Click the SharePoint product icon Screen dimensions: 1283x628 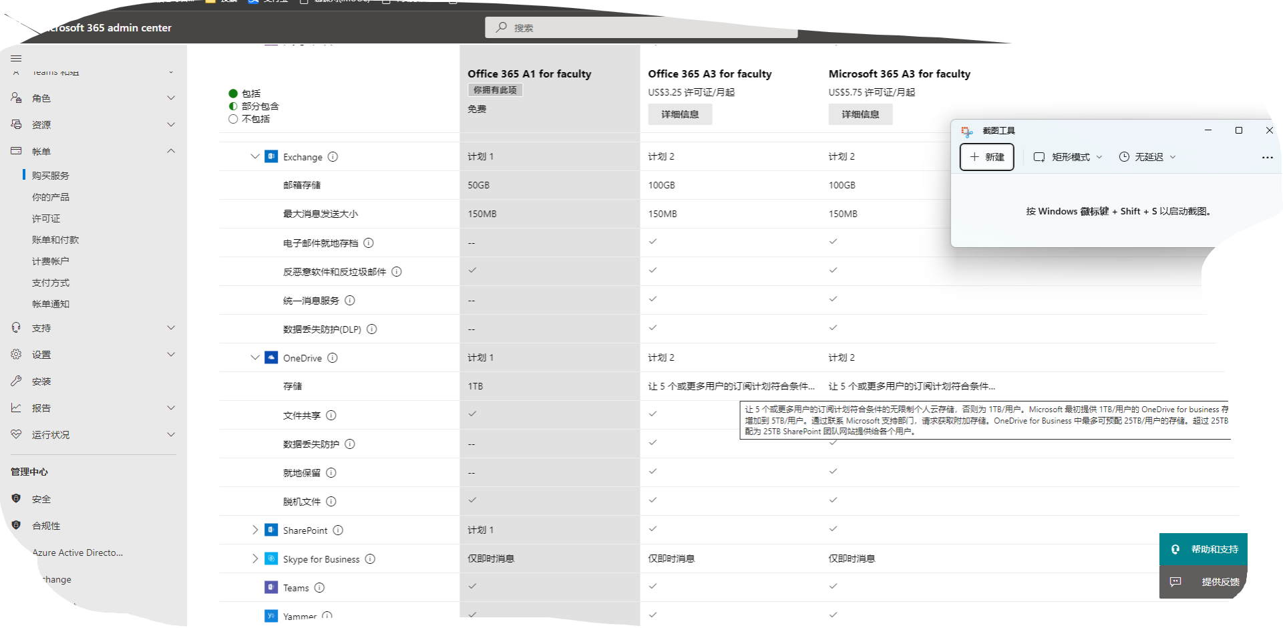coord(271,530)
